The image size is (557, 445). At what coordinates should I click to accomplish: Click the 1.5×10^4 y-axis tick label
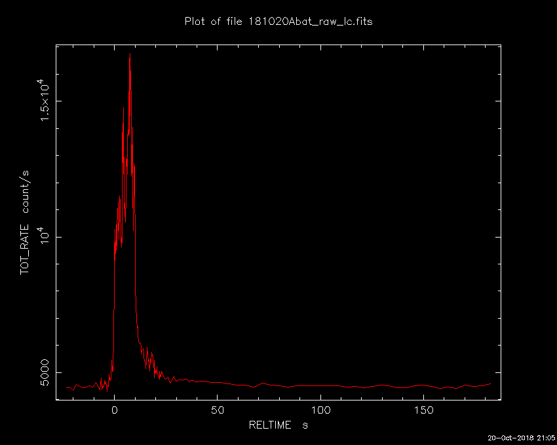coord(44,100)
